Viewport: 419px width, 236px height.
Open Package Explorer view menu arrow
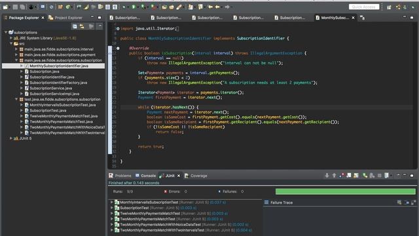pos(100,26)
